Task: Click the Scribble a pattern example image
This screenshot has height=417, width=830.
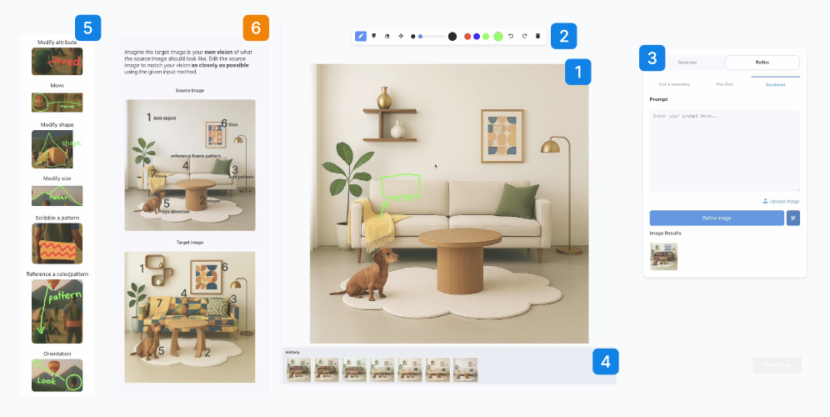Action: tap(57, 244)
